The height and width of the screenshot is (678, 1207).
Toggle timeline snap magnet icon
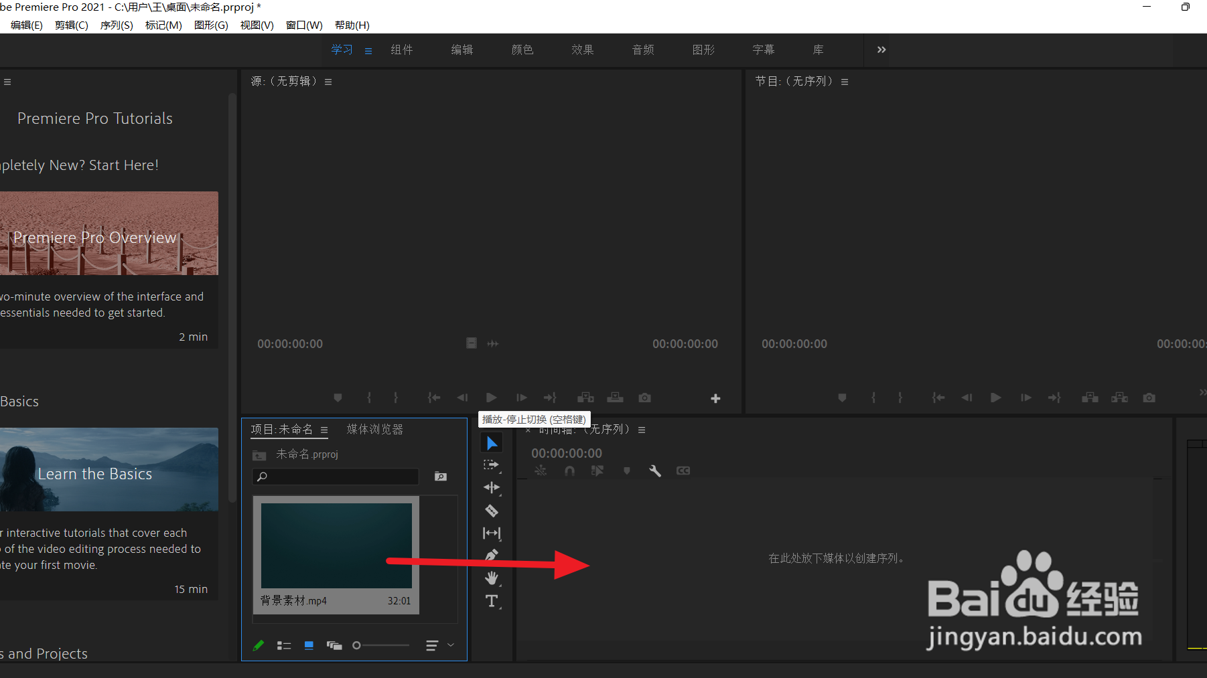[569, 471]
